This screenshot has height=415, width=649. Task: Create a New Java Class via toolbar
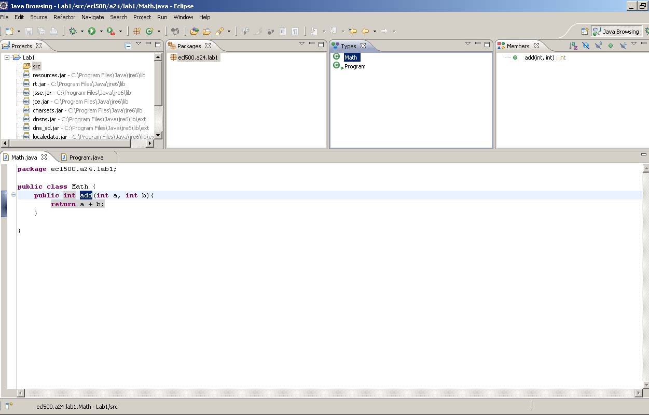pos(149,31)
